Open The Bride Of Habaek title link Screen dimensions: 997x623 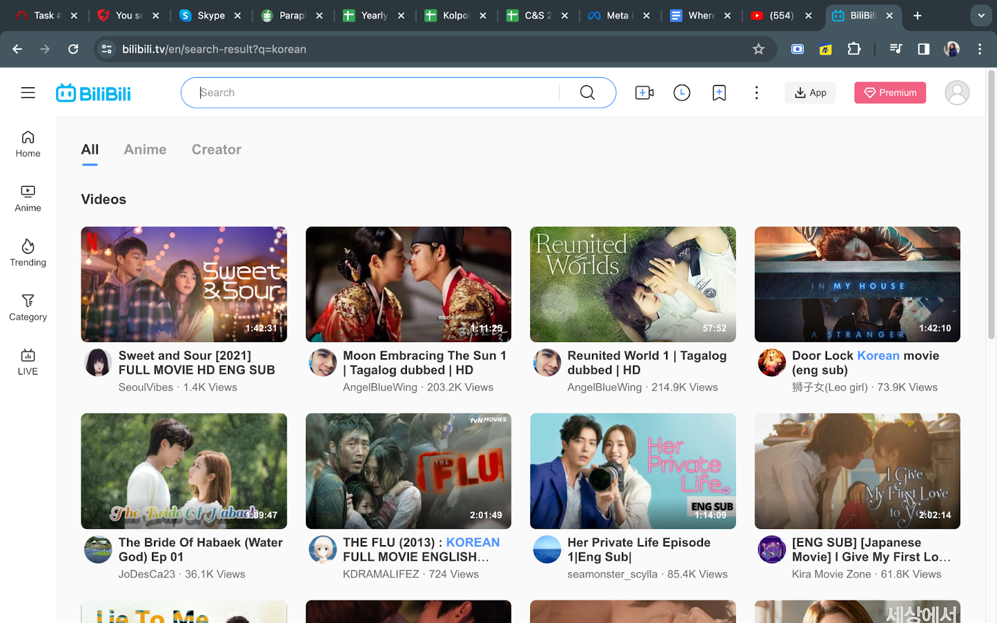point(201,549)
